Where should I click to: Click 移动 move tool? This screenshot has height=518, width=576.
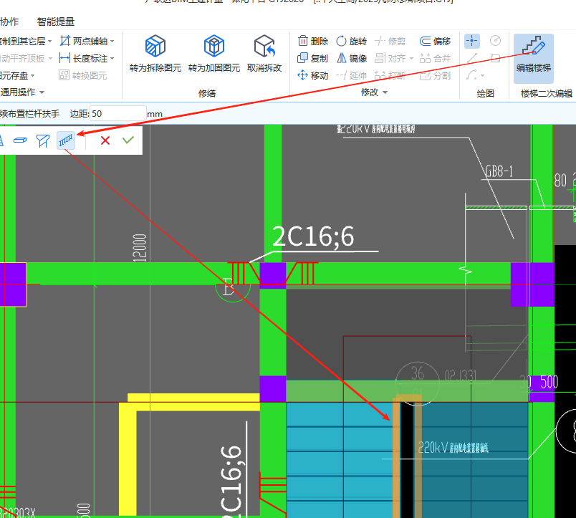point(312,76)
